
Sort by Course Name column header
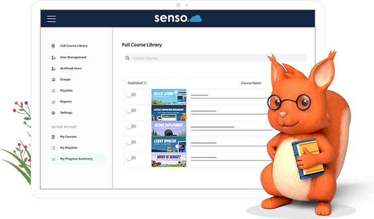251,83
